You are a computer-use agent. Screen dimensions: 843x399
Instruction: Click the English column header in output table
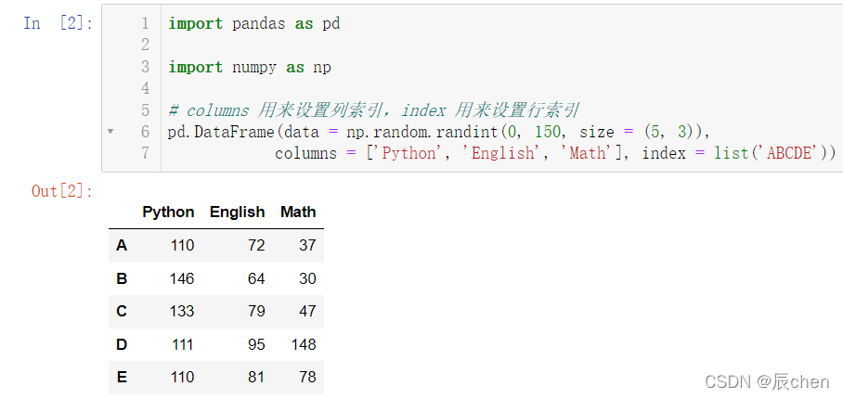[237, 212]
